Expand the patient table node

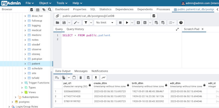tap(25, 64)
